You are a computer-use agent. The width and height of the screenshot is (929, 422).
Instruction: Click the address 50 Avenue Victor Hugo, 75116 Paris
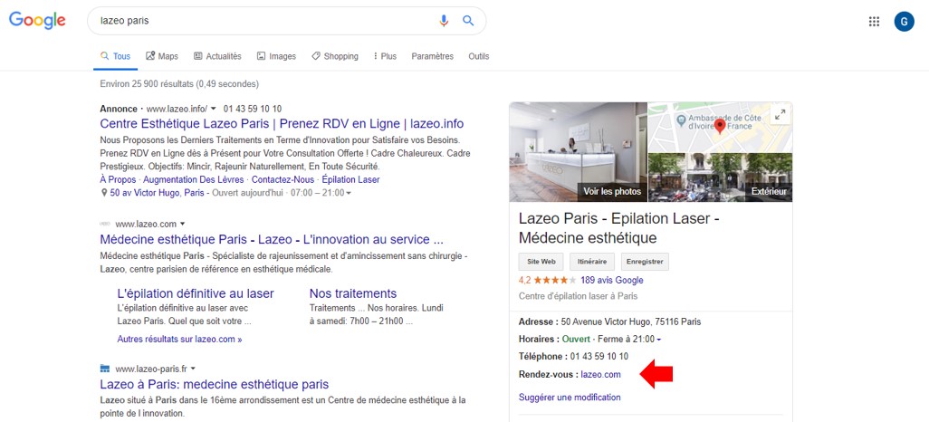[x=630, y=322]
